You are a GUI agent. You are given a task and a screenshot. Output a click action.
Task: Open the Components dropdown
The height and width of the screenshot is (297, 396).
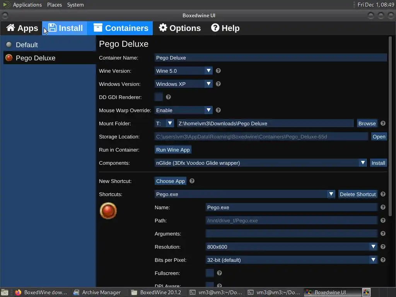coord(260,163)
